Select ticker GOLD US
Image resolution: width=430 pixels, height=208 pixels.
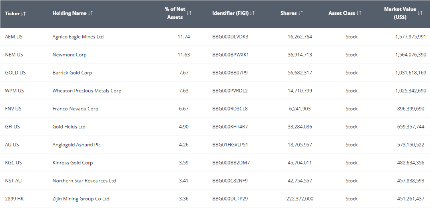(15, 73)
